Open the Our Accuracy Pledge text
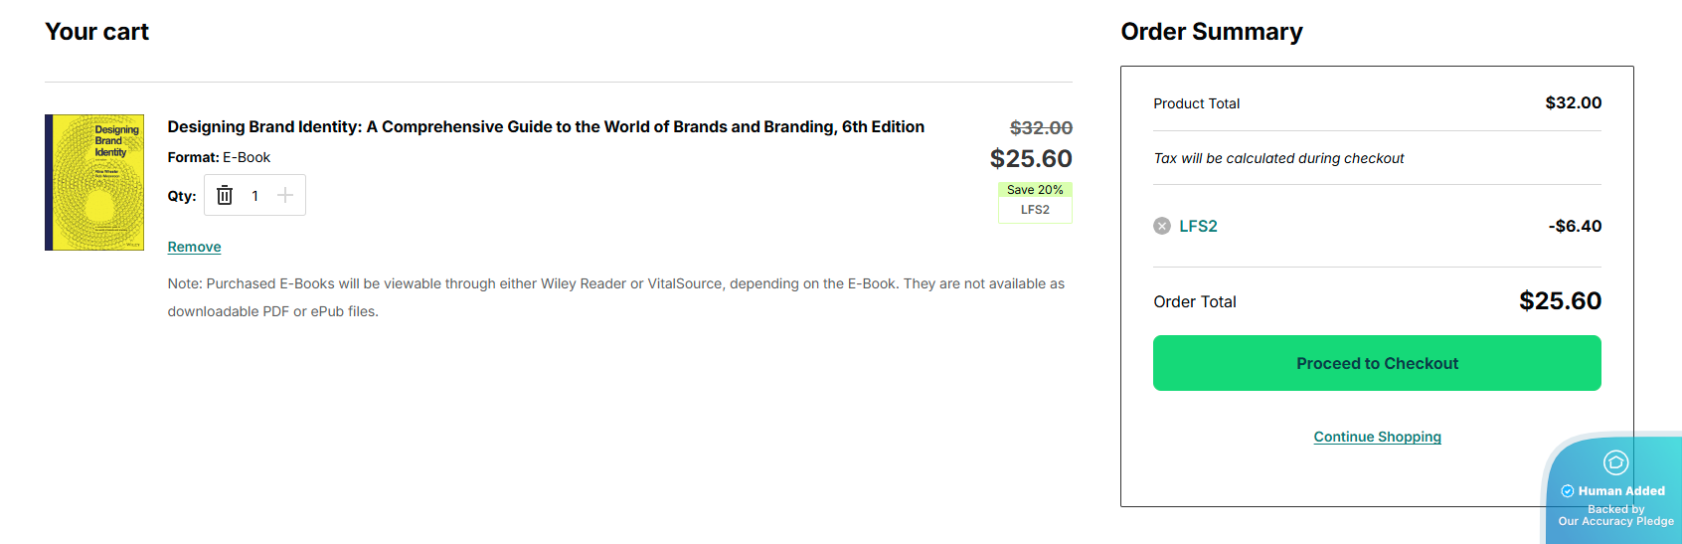 pos(1615,521)
